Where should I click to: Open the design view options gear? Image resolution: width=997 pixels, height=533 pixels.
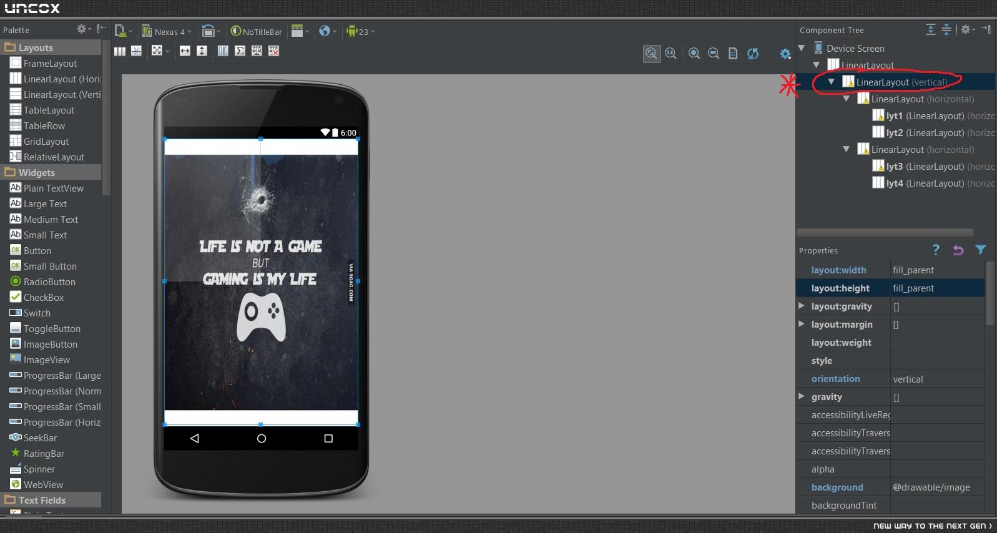point(785,54)
